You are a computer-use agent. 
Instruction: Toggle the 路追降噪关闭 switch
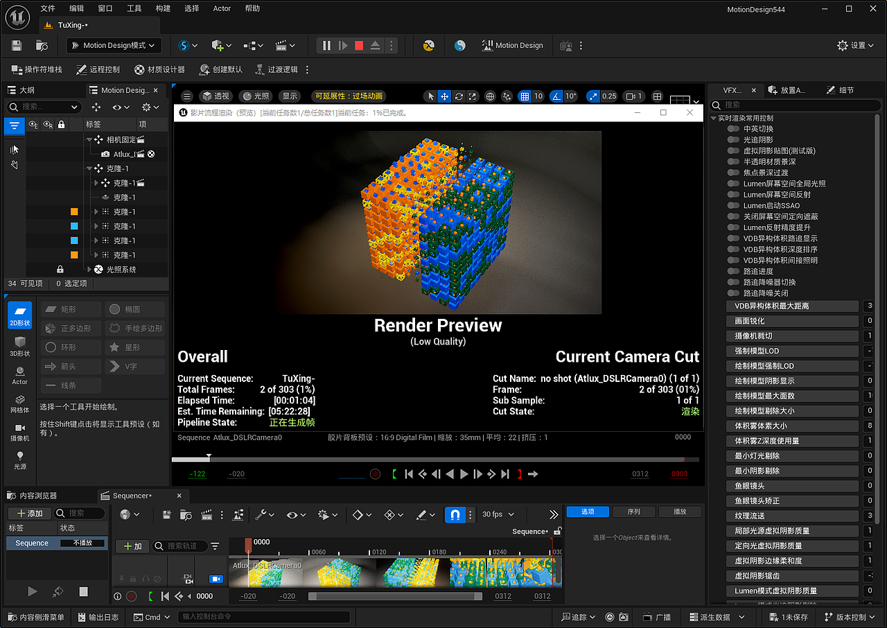click(733, 293)
